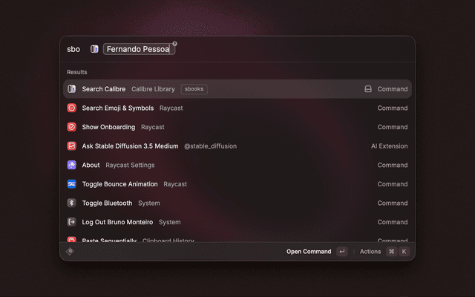Image resolution: width=475 pixels, height=297 pixels.
Task: Click the Search Calibre book icon
Action: click(x=71, y=89)
